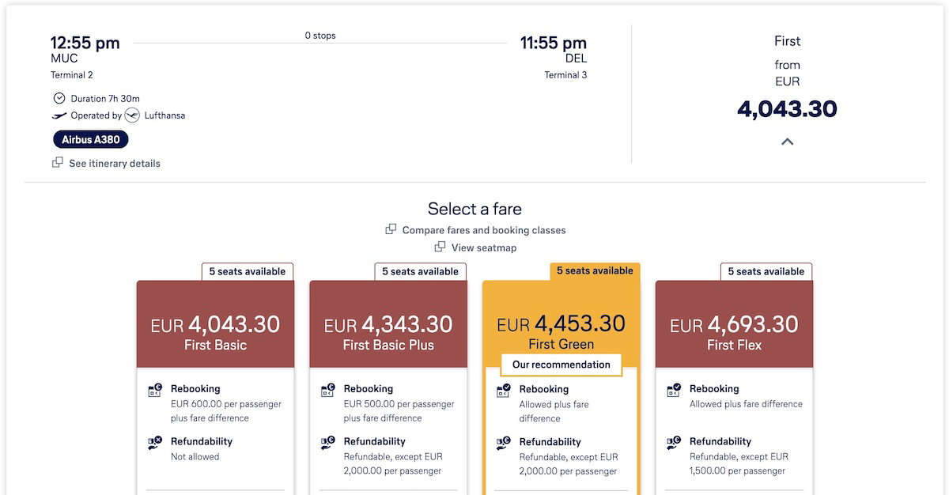949x495 pixels.
Task: Click the icon beside Compare fares link
Action: click(391, 230)
